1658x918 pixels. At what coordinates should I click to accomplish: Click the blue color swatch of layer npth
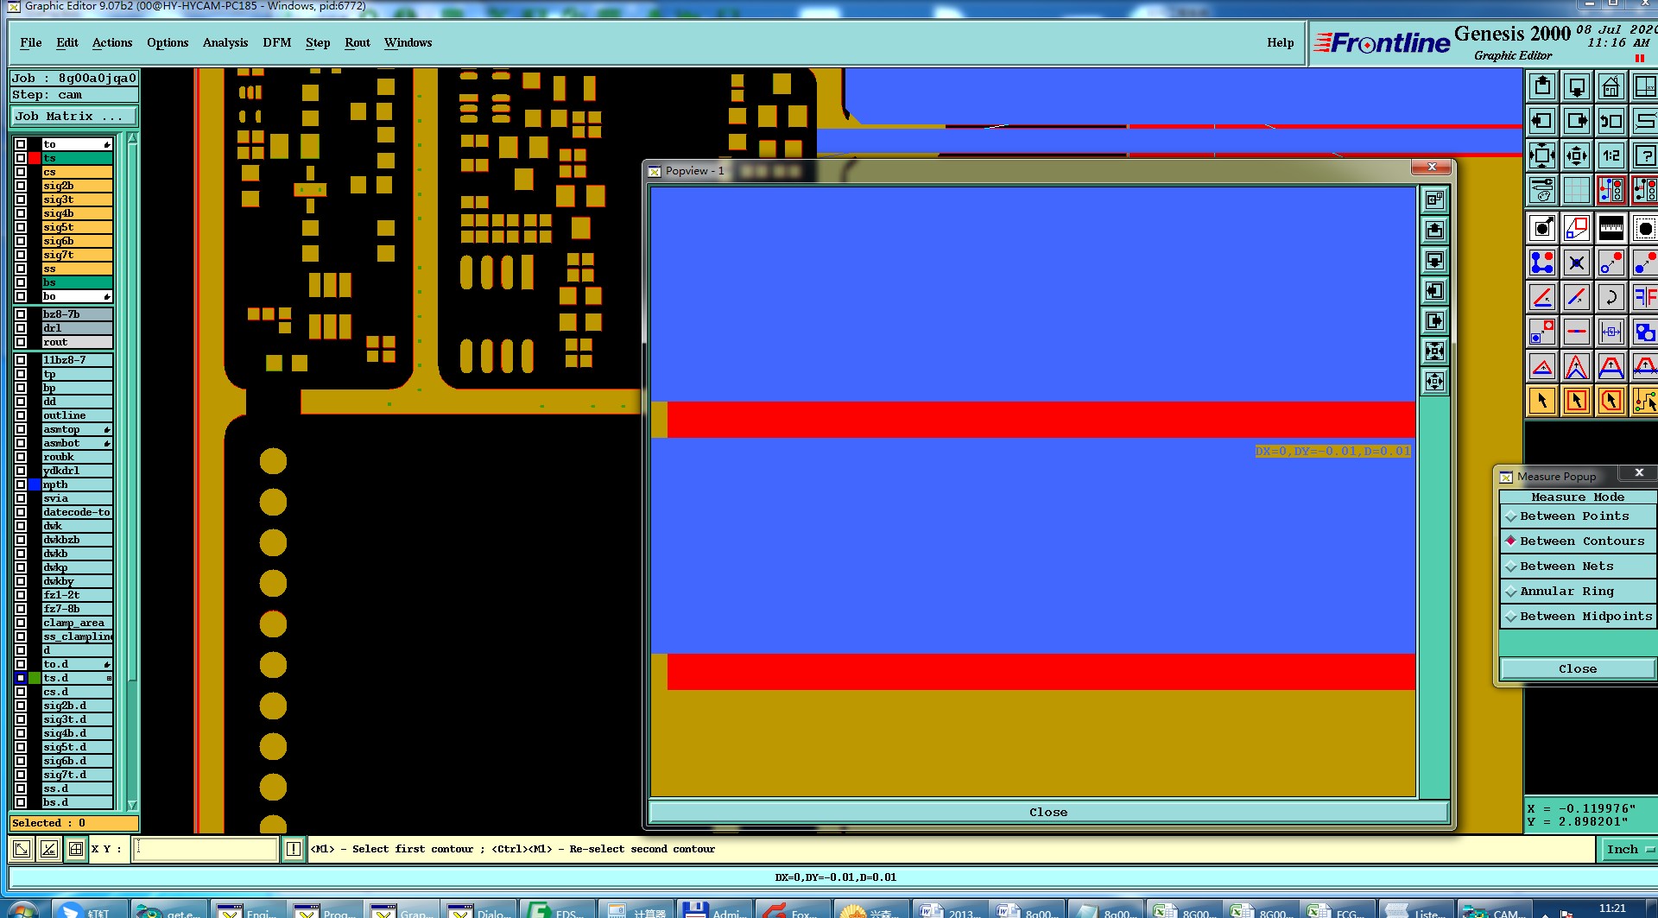[35, 484]
